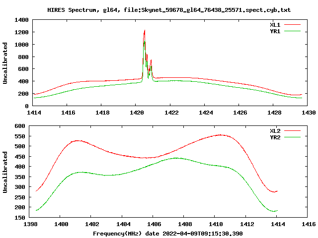318x238 pixels.
Task: Click the 1412 x-axis tick label
Action: (247, 224)
